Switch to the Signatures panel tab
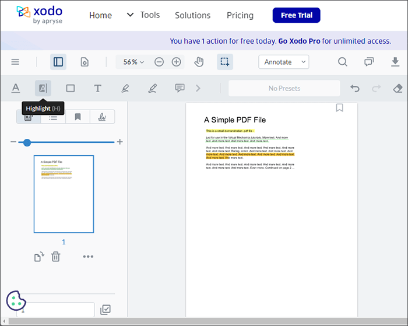The image size is (408, 326). [x=102, y=117]
